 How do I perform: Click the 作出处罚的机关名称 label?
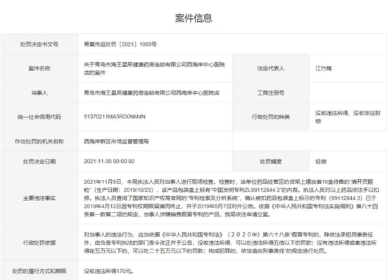click(x=39, y=141)
